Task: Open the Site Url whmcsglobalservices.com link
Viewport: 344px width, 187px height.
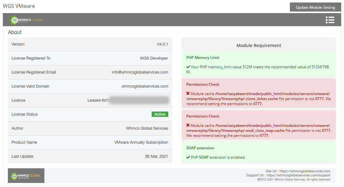Action: click(305, 171)
